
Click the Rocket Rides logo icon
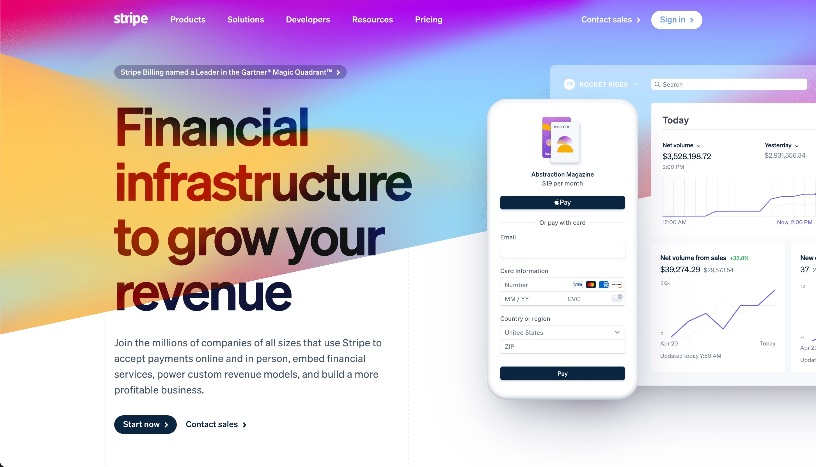pyautogui.click(x=570, y=84)
